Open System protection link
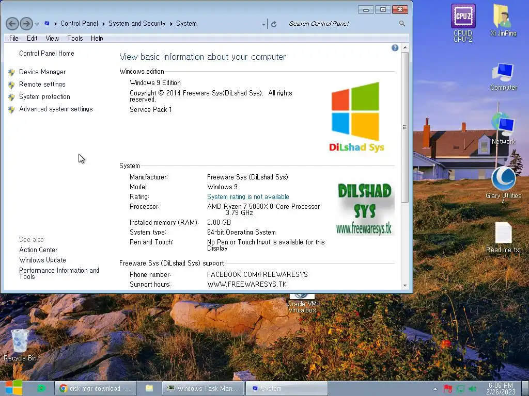This screenshot has width=529, height=396. (44, 96)
